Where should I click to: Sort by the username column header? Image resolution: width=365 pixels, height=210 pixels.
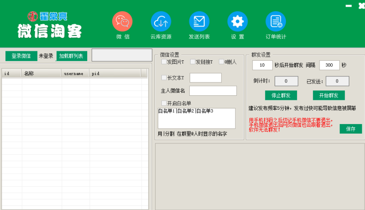point(75,74)
